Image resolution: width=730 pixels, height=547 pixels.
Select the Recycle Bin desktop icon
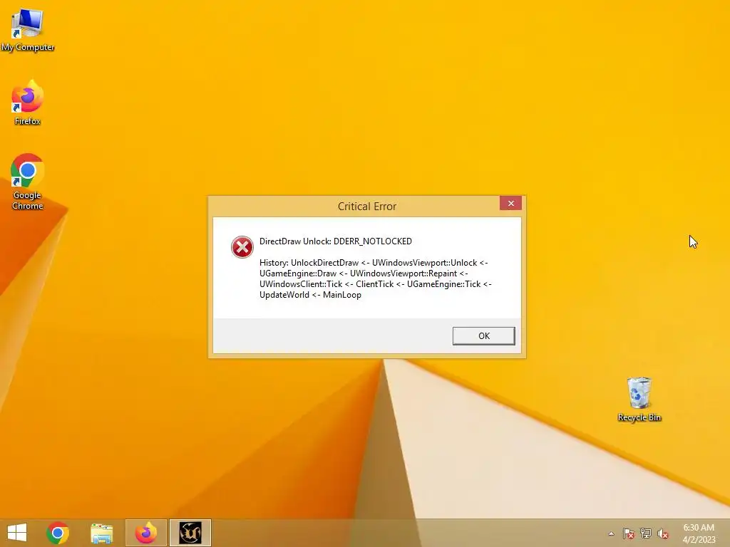coord(639,400)
